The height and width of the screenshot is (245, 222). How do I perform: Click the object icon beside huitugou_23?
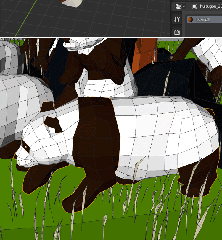pos(194,6)
